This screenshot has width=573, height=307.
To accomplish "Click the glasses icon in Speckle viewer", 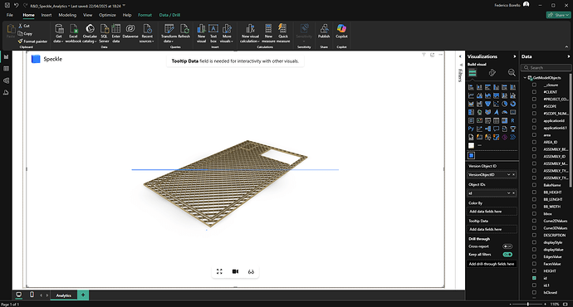I will pos(251,271).
